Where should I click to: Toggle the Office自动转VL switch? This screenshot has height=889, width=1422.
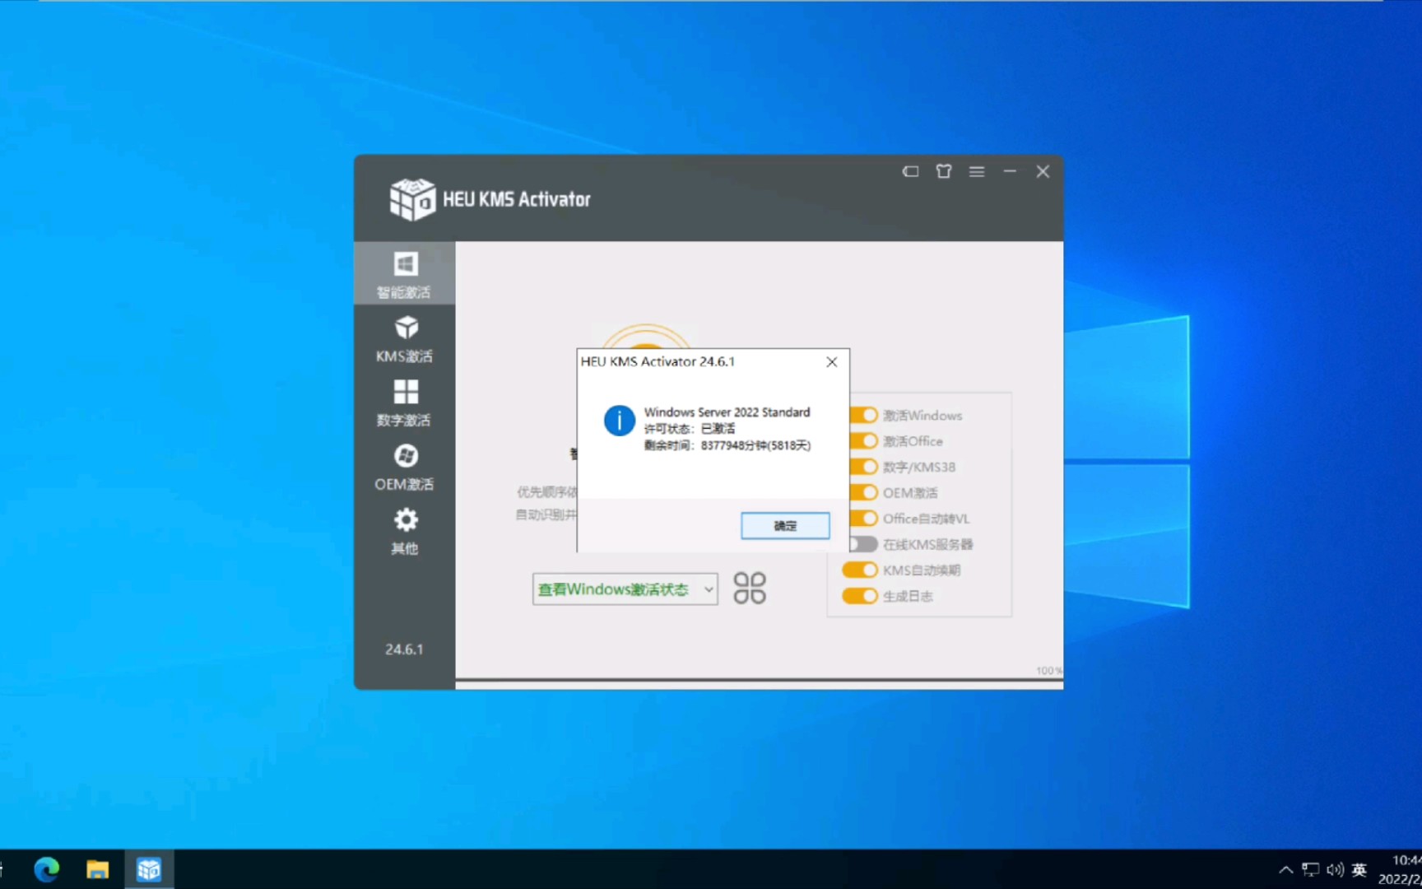click(863, 518)
